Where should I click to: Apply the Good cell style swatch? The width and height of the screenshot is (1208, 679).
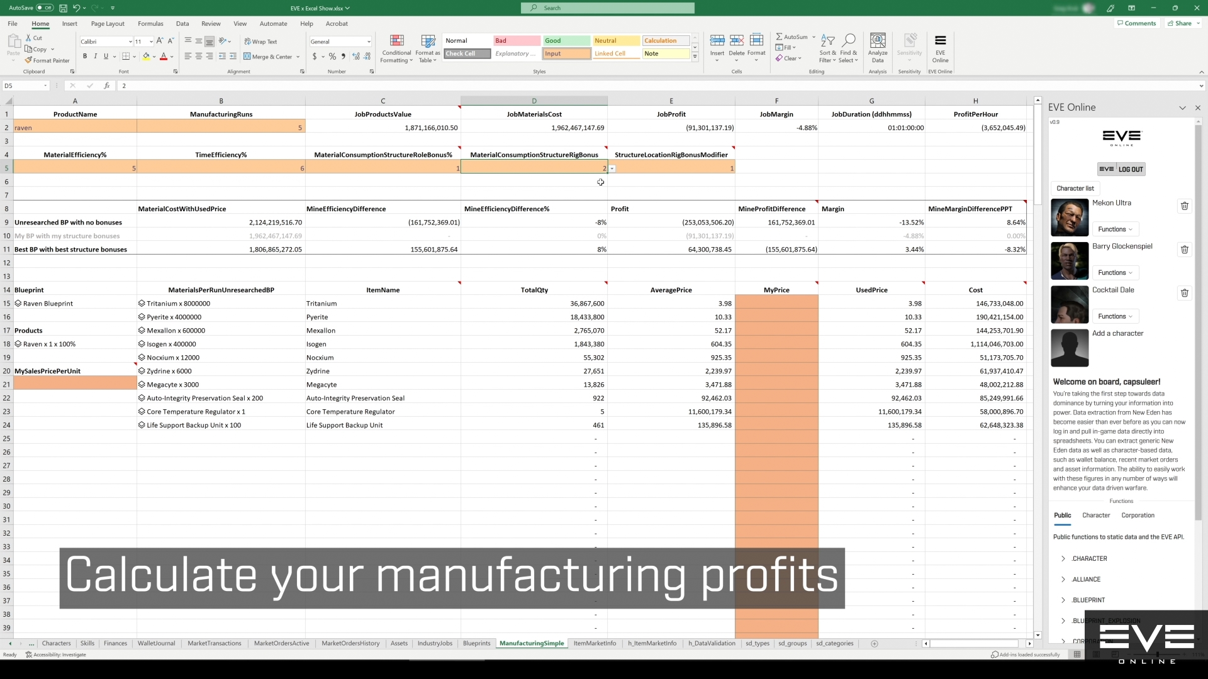(566, 40)
